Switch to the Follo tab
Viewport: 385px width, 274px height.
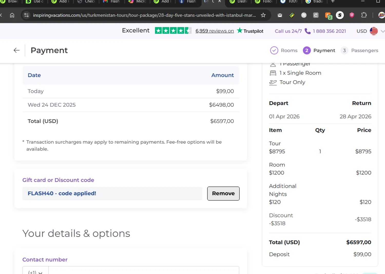pyautogui.click(x=264, y=2)
